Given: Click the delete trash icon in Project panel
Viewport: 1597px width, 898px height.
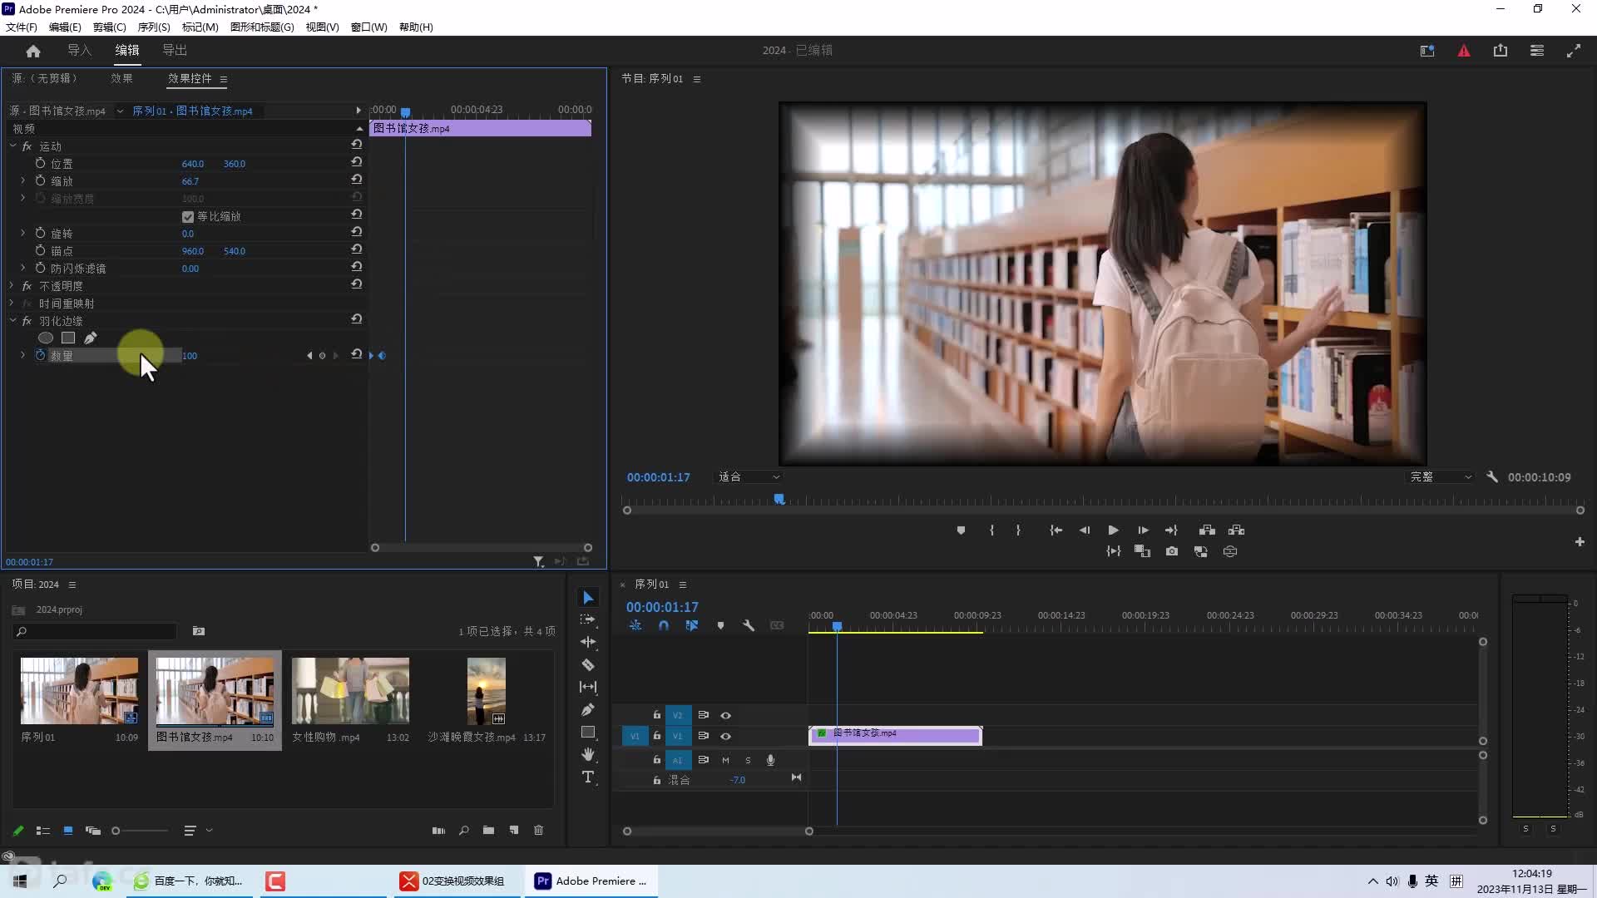Looking at the screenshot, I should (x=538, y=830).
